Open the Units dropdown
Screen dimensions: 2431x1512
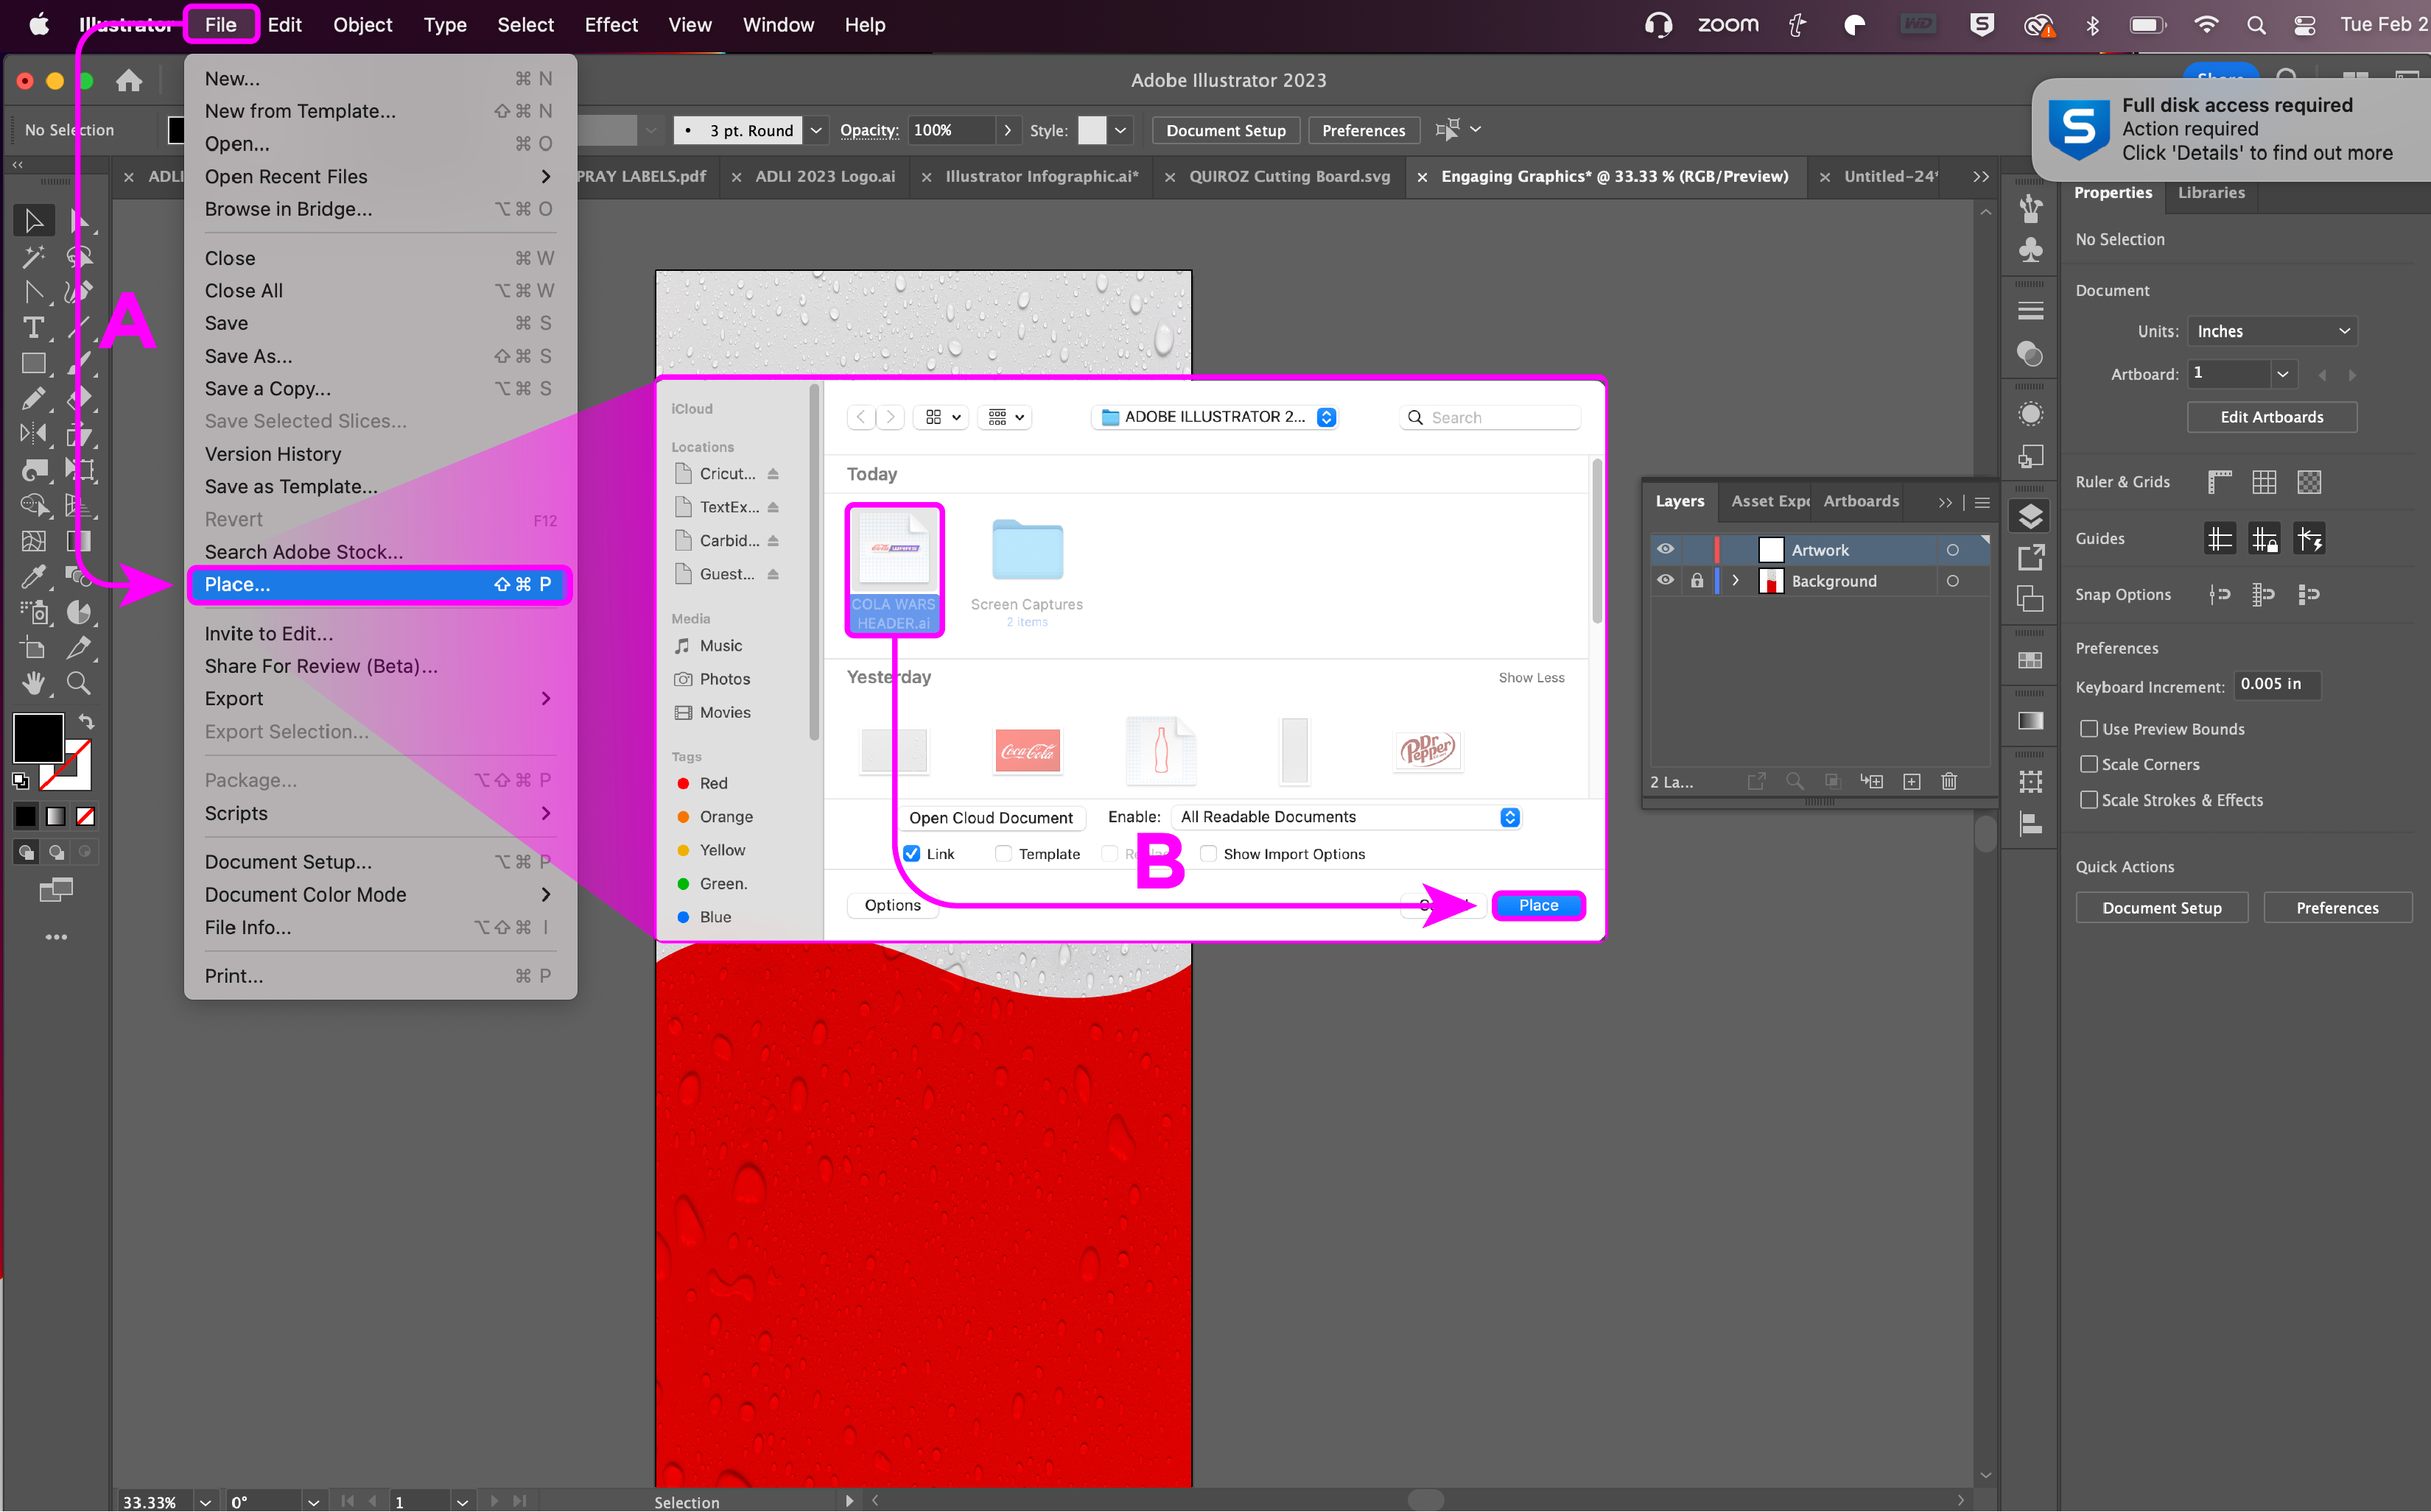(x=2272, y=331)
